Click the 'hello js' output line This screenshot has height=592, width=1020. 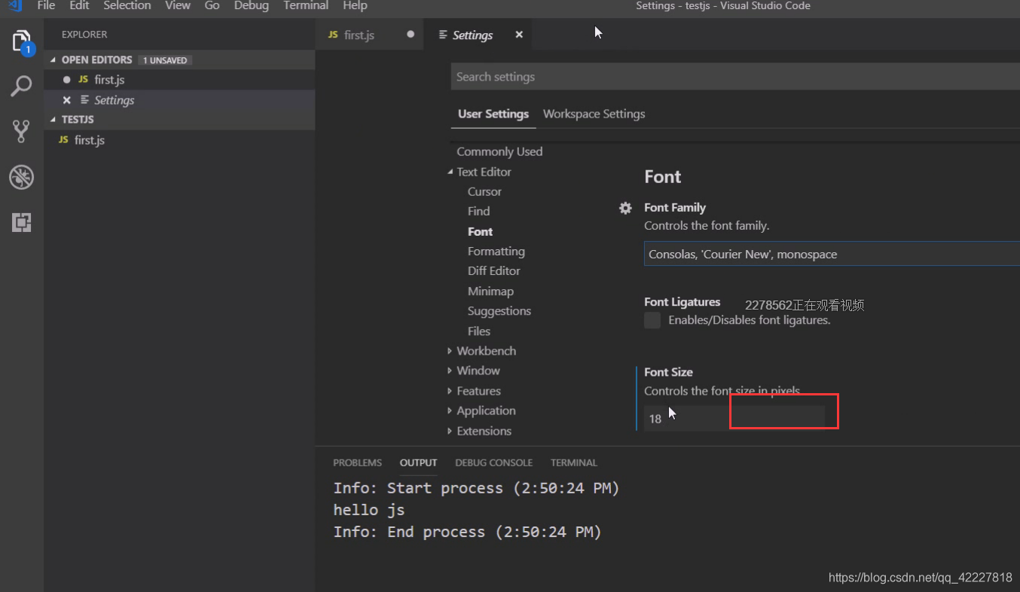(x=369, y=510)
